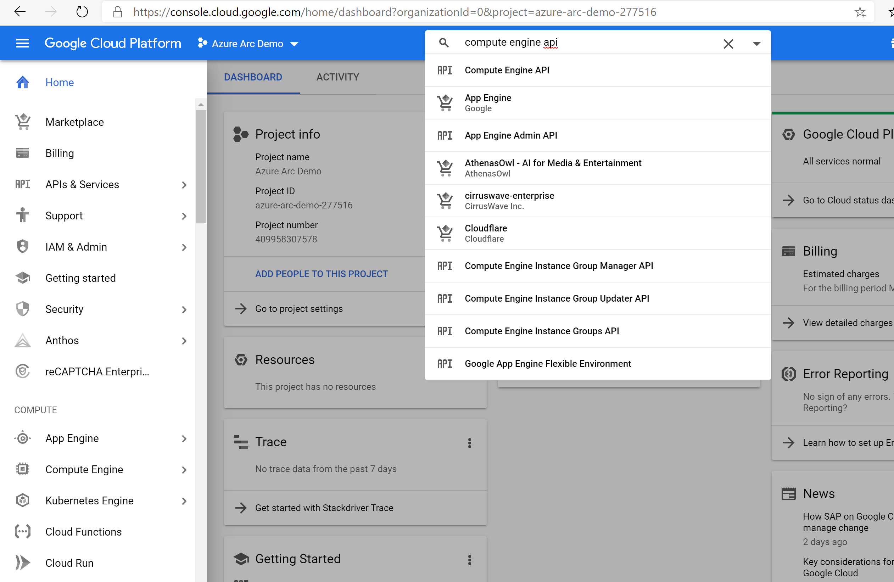The height and width of the screenshot is (582, 894).
Task: Click the Home icon in sidebar
Action: [23, 82]
